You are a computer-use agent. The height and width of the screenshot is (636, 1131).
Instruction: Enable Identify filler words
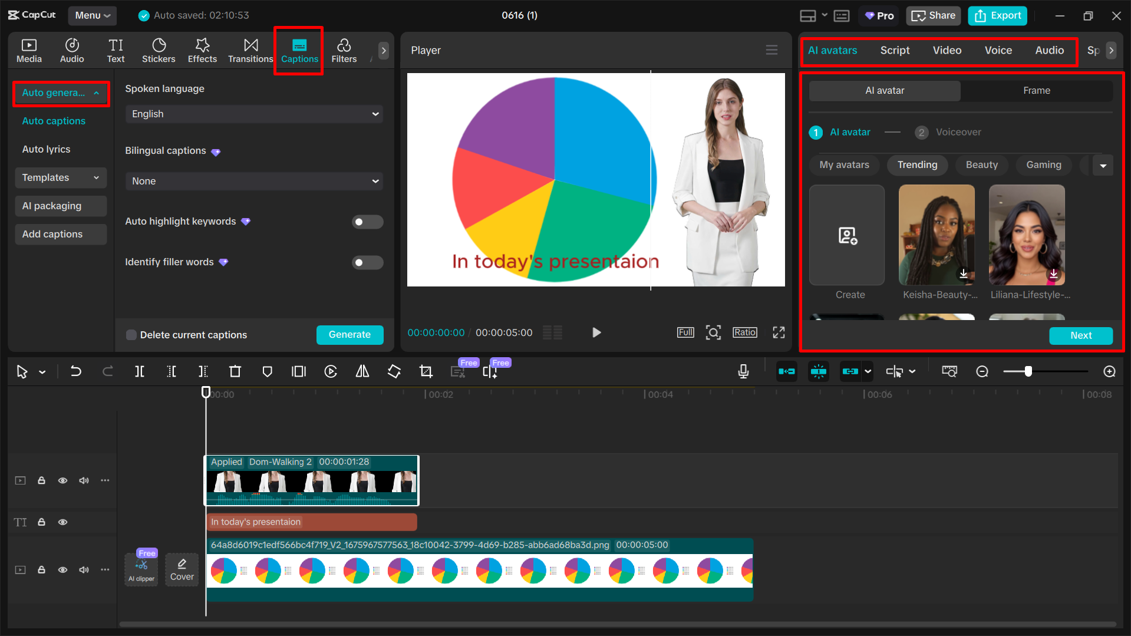[x=367, y=262]
